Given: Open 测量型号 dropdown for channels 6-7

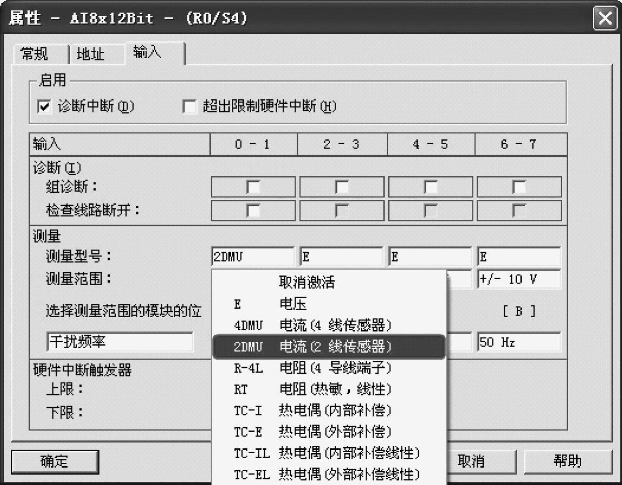Looking at the screenshot, I should click(519, 257).
